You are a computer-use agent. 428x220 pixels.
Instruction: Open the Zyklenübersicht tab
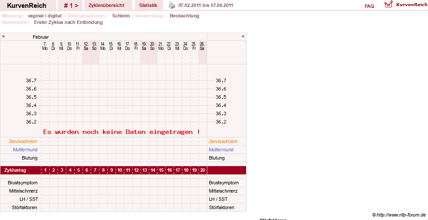point(106,6)
